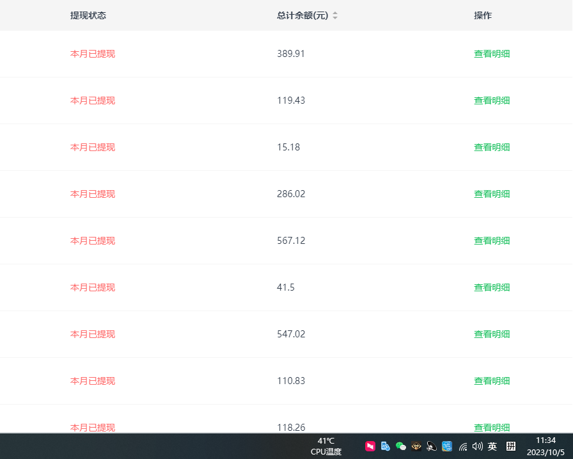This screenshot has height=459, width=573.
Task: Open the pink tray app icon
Action: 370,446
